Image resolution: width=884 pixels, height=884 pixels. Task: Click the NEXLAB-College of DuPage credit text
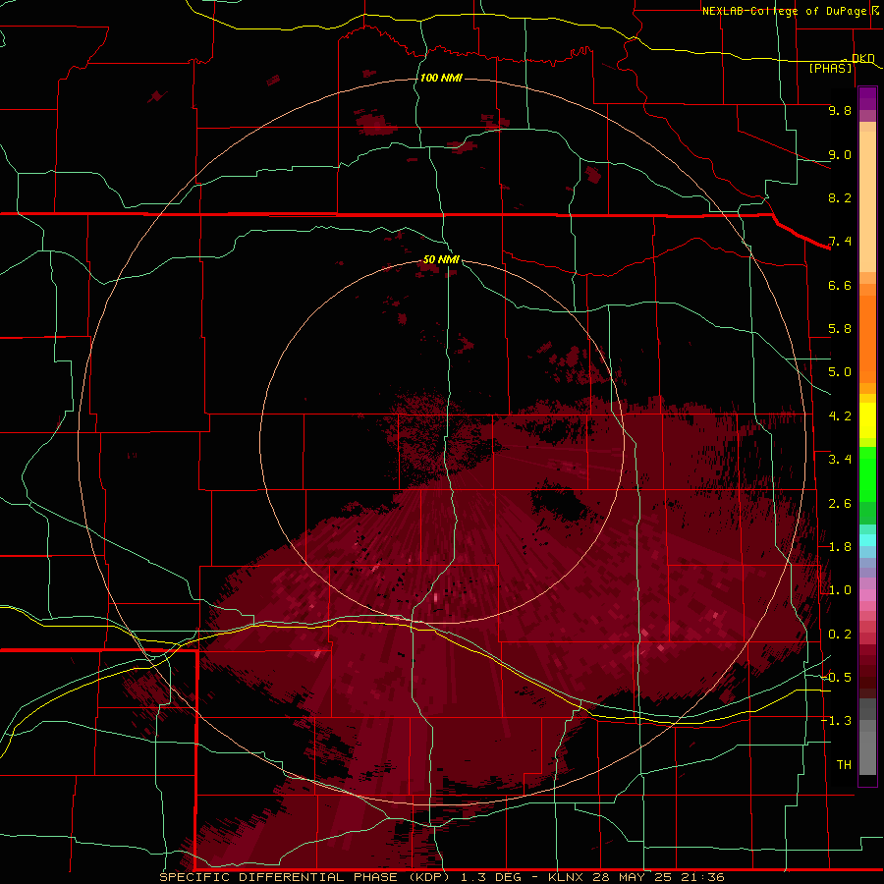coord(784,11)
